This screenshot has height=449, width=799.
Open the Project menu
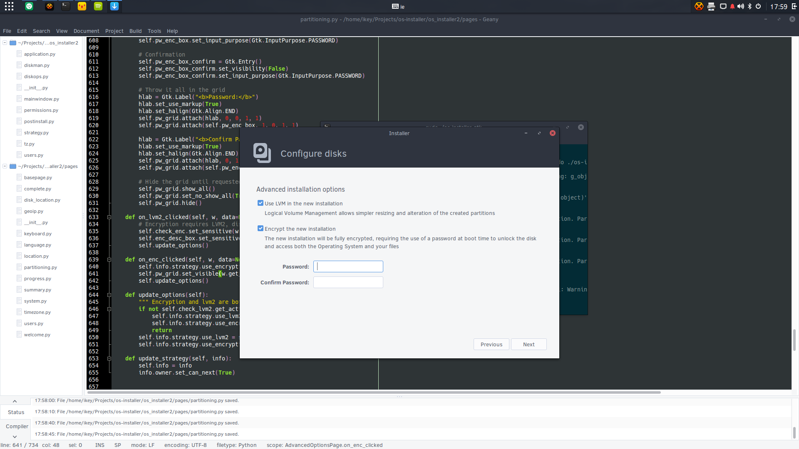point(114,31)
